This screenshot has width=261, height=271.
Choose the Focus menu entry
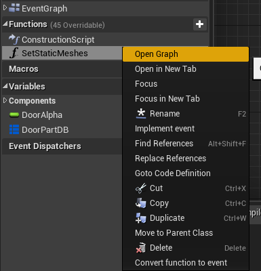[x=186, y=84]
